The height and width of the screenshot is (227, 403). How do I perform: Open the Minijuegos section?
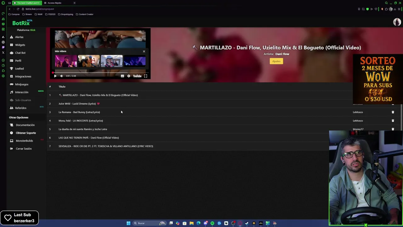pyautogui.click(x=21, y=84)
